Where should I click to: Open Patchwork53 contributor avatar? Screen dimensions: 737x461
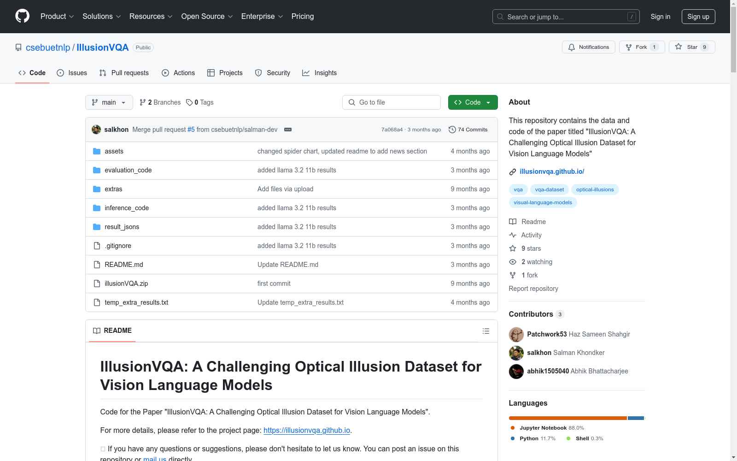[516, 334]
